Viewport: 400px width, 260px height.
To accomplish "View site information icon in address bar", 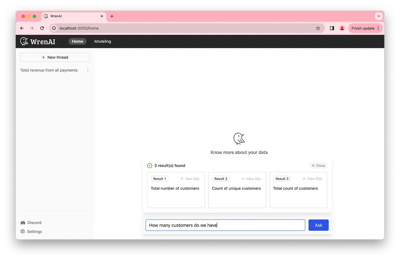I will coord(54,28).
